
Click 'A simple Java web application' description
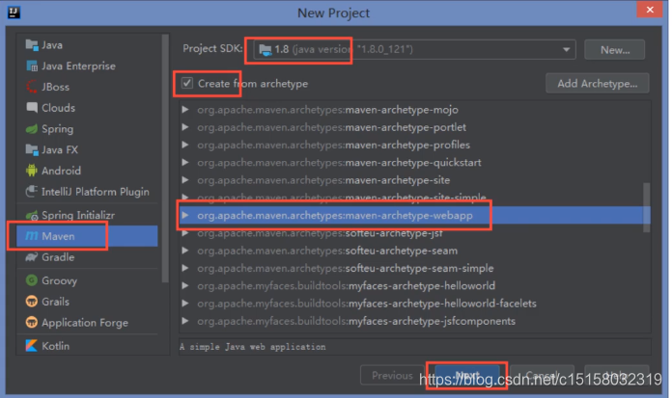click(252, 347)
